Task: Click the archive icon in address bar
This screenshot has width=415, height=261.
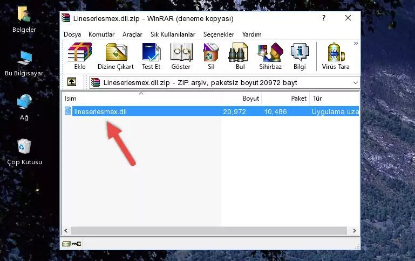Action: pyautogui.click(x=96, y=82)
